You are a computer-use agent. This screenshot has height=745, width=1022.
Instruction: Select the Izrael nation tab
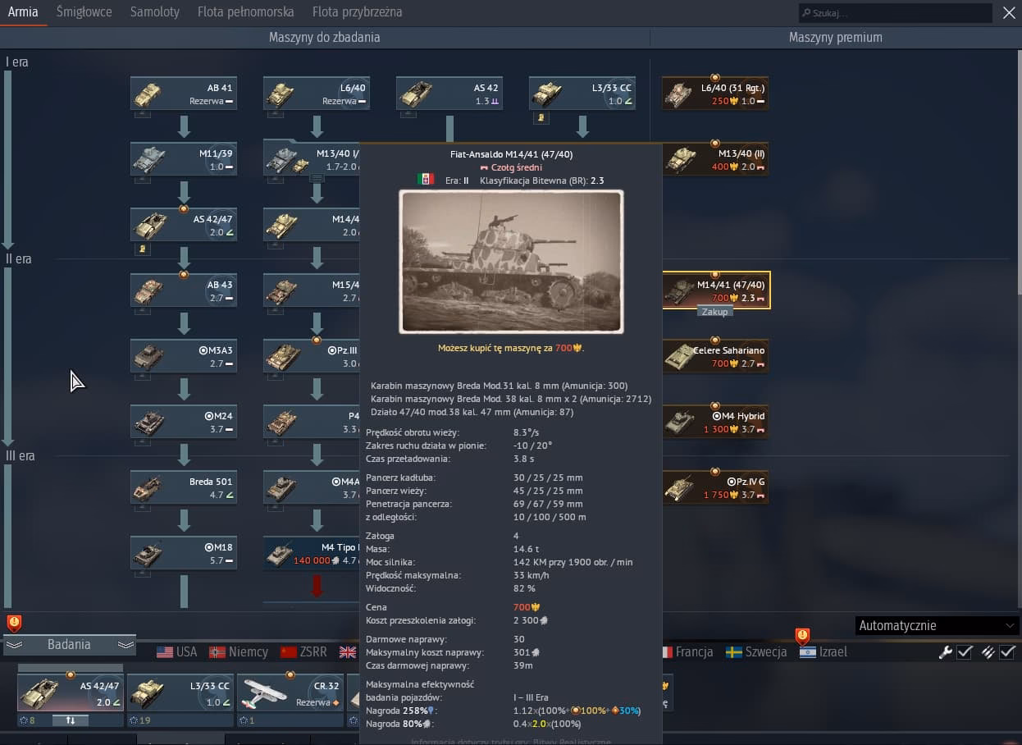(x=824, y=652)
